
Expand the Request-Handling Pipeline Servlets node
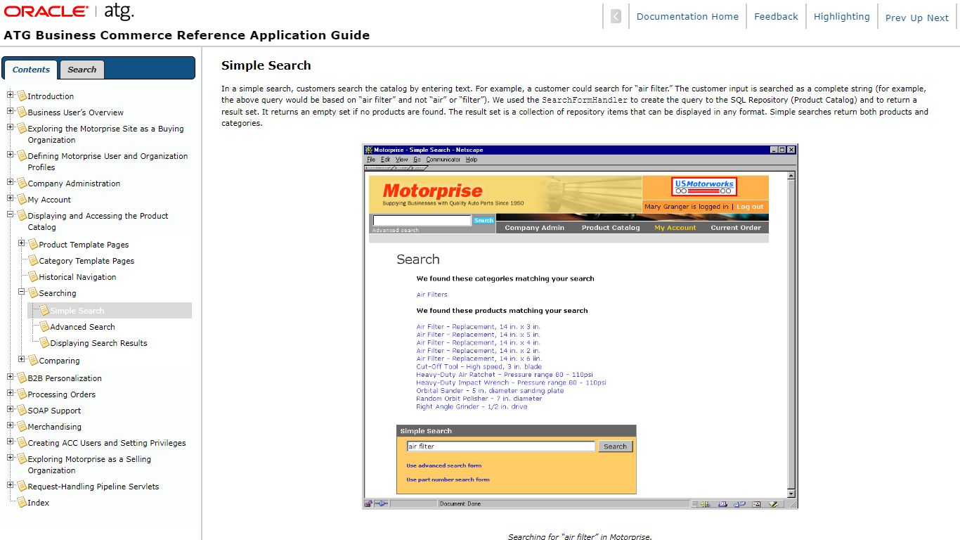[11, 485]
